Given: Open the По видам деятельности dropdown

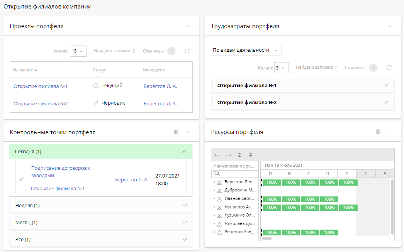Looking at the screenshot, I should (x=246, y=50).
